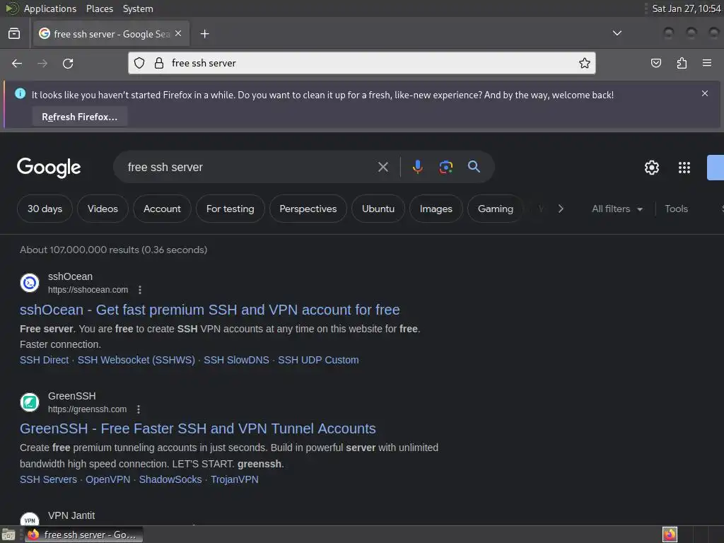Screen dimensions: 724x543
Task: Open Google quick settings gear
Action: [651, 168]
